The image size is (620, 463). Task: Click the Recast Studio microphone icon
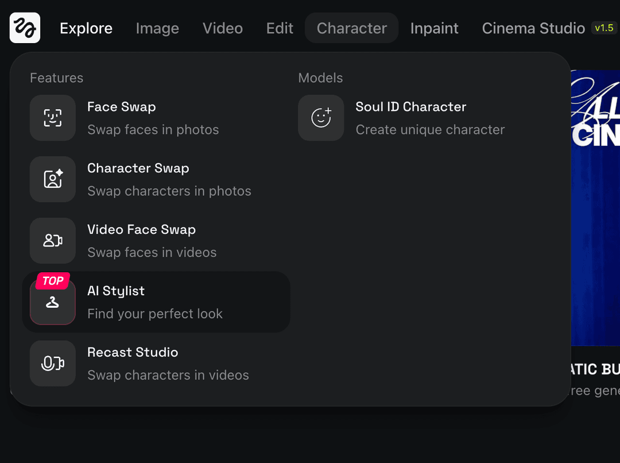pyautogui.click(x=52, y=363)
